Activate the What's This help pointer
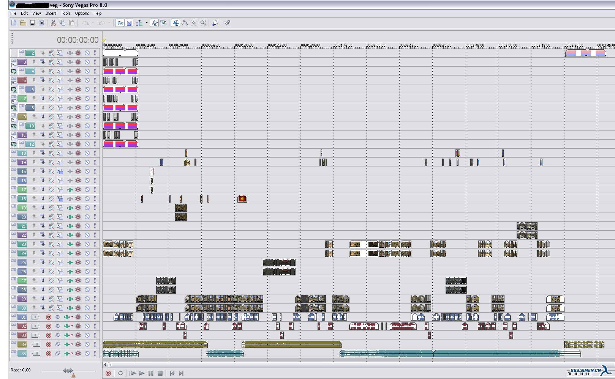Image resolution: width=615 pixels, height=379 pixels. [227, 23]
